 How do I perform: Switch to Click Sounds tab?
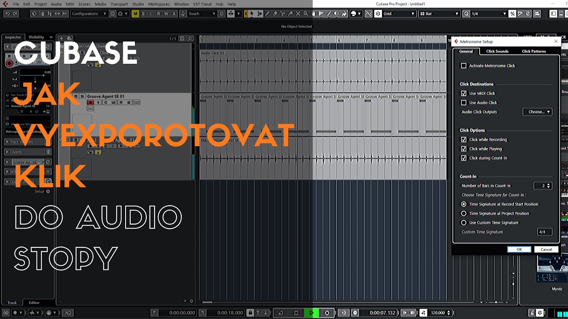click(x=497, y=51)
